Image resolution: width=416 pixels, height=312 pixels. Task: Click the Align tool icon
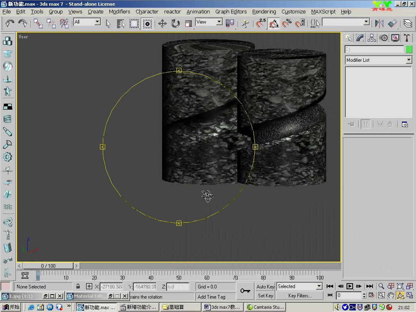pos(392,24)
